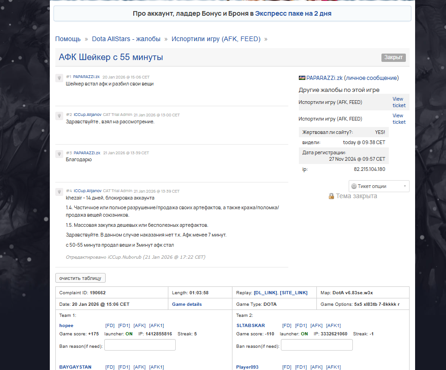Click [FD1] tag for BAYGAYSTAN
Viewport: 446px width, 370px height.
pos(124,367)
